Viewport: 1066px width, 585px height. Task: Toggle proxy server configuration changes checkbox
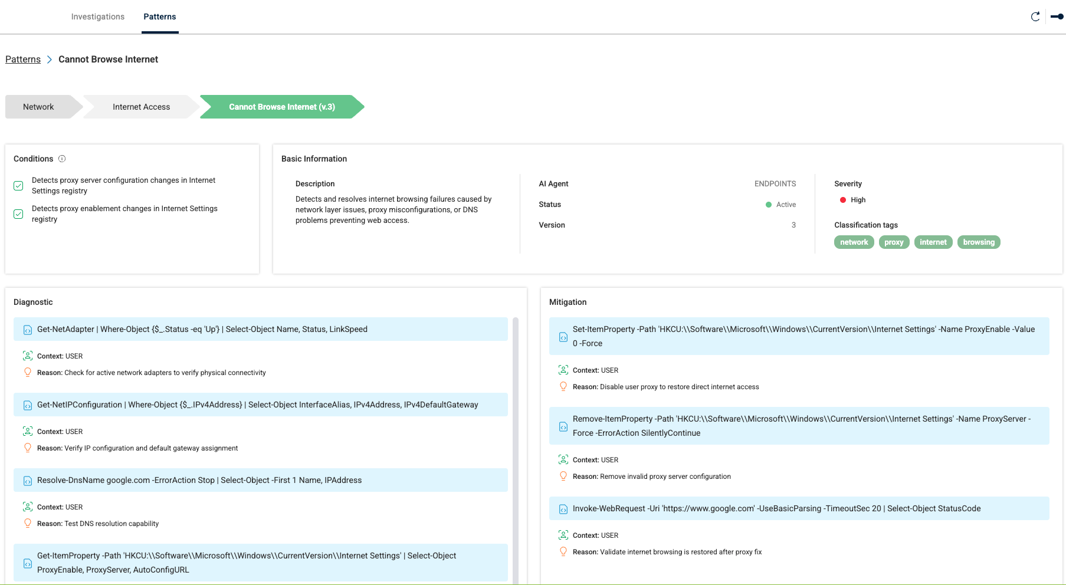point(19,186)
